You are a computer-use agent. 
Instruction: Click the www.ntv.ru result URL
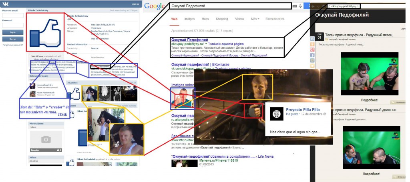click(182, 140)
